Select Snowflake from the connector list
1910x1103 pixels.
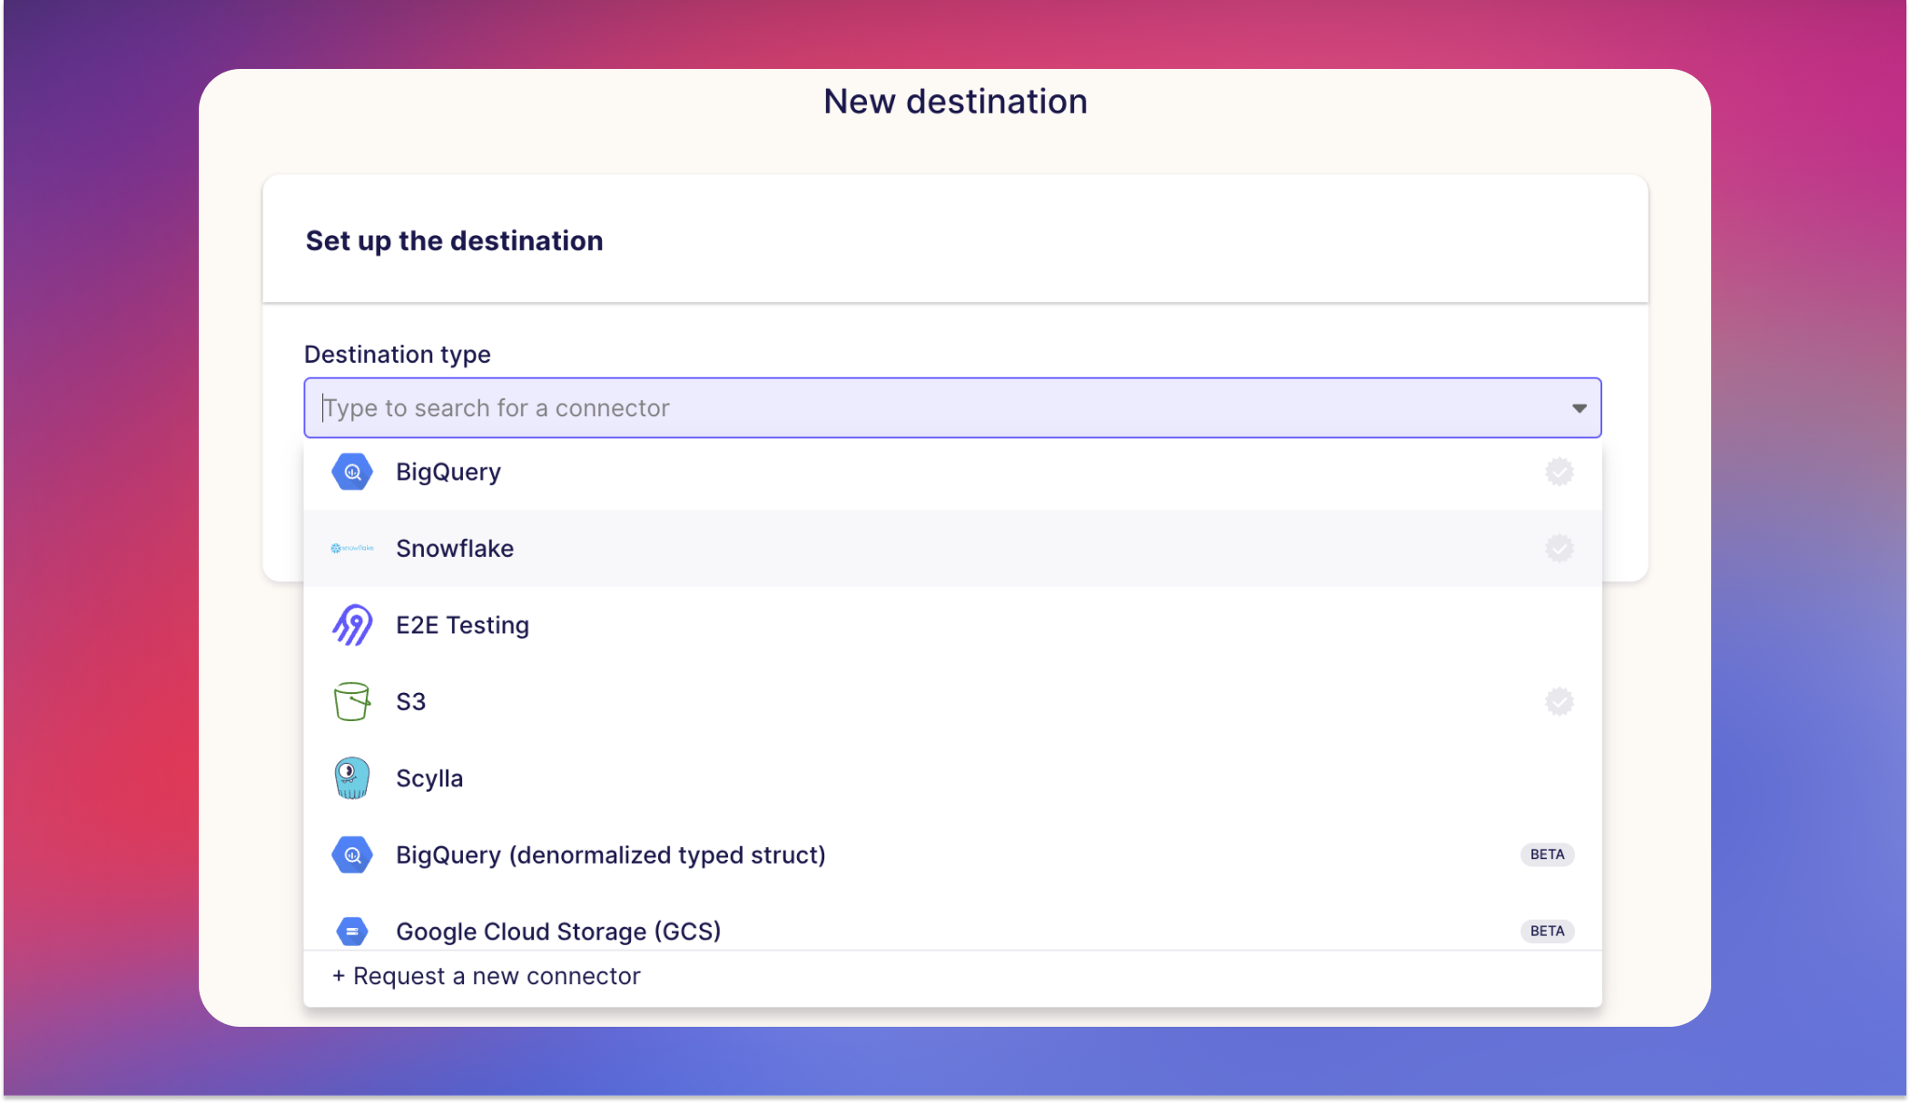(455, 549)
